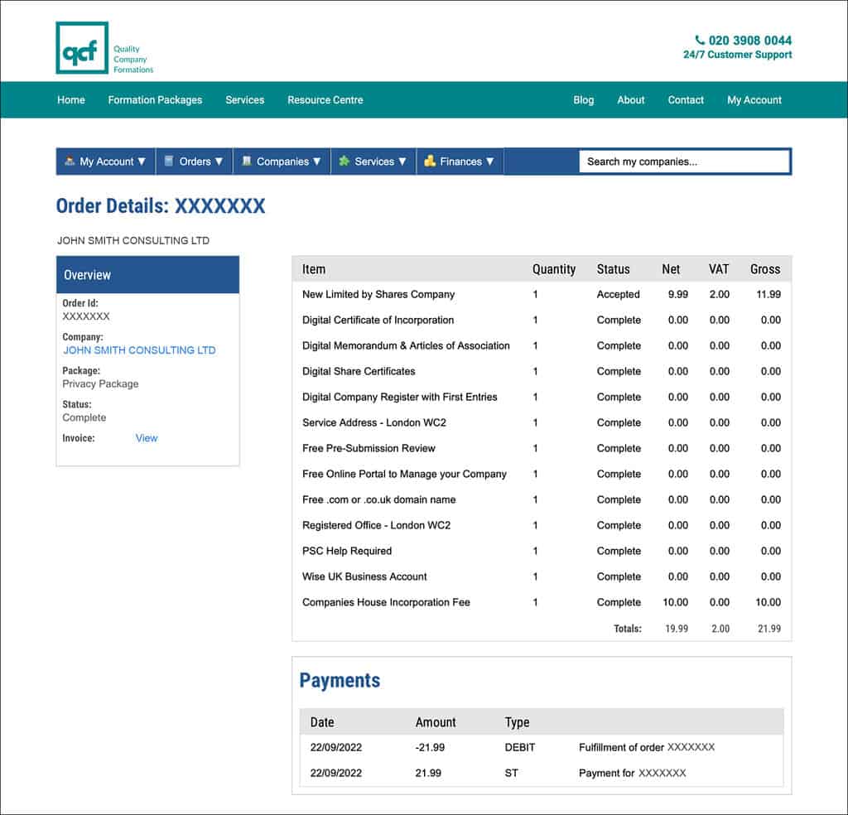The height and width of the screenshot is (815, 848).
Task: Select the Companies building icon
Action: pos(246,162)
